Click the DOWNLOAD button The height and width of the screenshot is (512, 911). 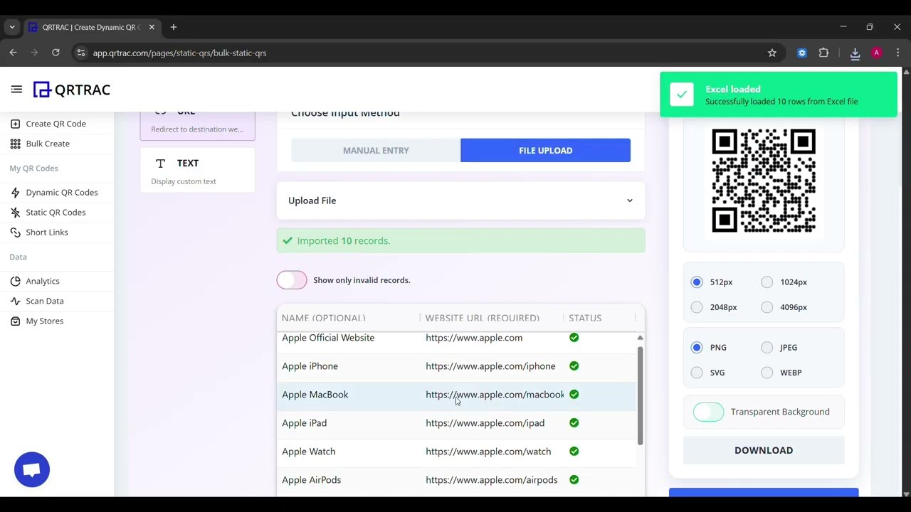(764, 450)
